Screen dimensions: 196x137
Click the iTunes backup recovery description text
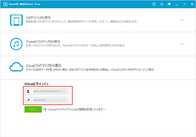coord(75,45)
